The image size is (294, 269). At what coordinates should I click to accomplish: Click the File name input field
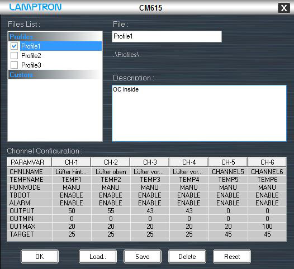[x=167, y=36]
